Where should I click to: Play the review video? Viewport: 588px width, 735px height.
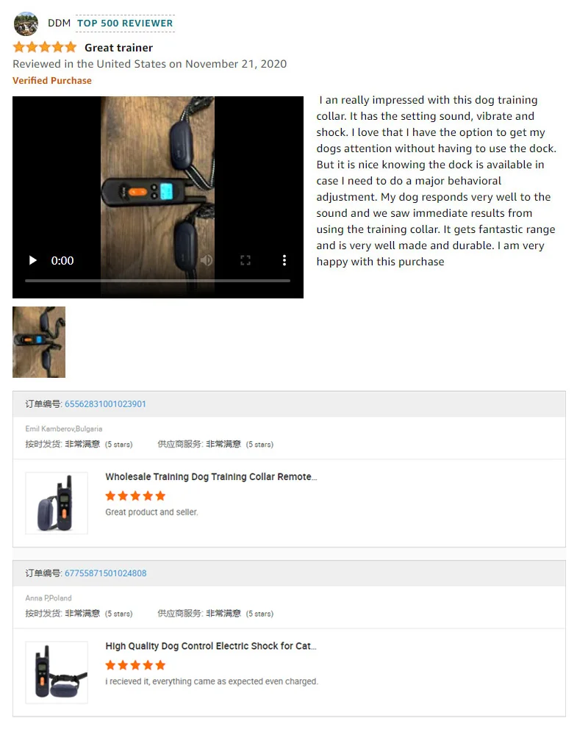33,260
